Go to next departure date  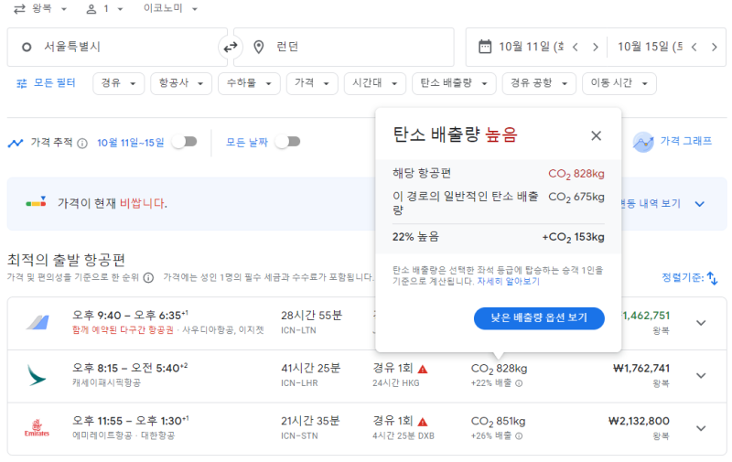pyautogui.click(x=596, y=48)
